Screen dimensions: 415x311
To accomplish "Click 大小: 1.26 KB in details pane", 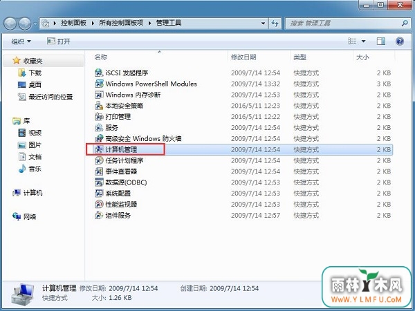I will pyautogui.click(x=111, y=298).
